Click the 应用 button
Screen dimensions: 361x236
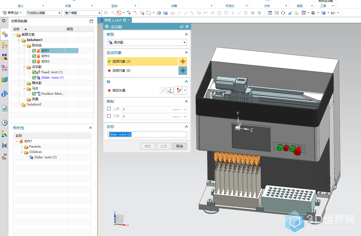point(164,146)
